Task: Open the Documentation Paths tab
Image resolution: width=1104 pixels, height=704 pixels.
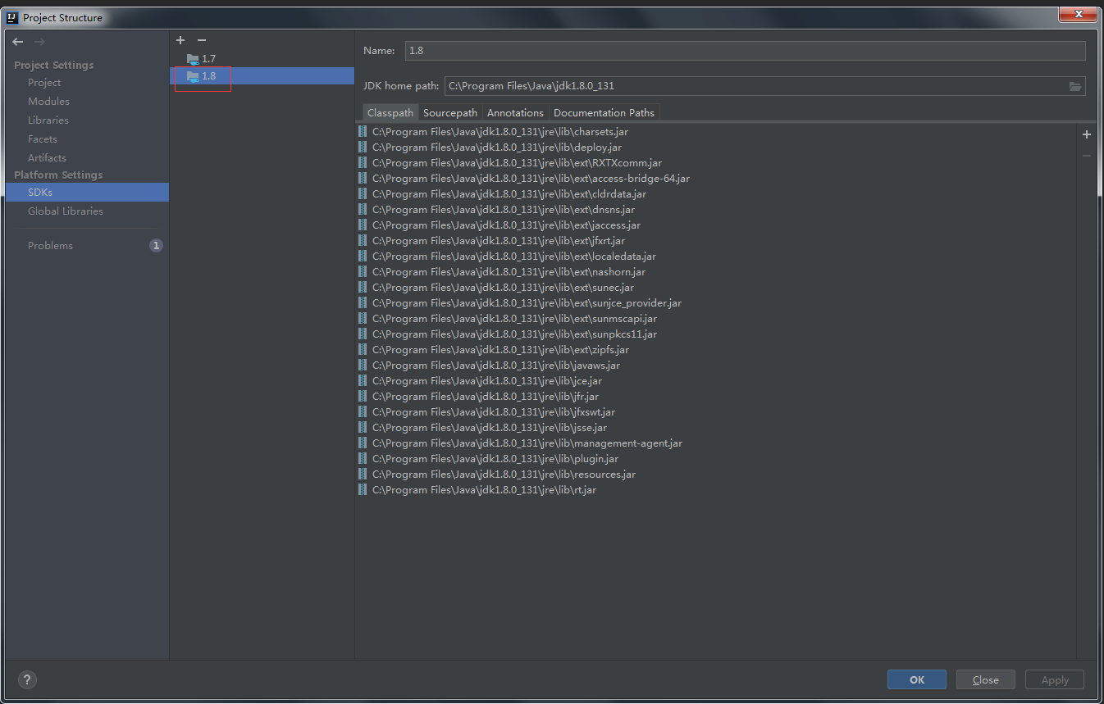Action: (x=604, y=112)
